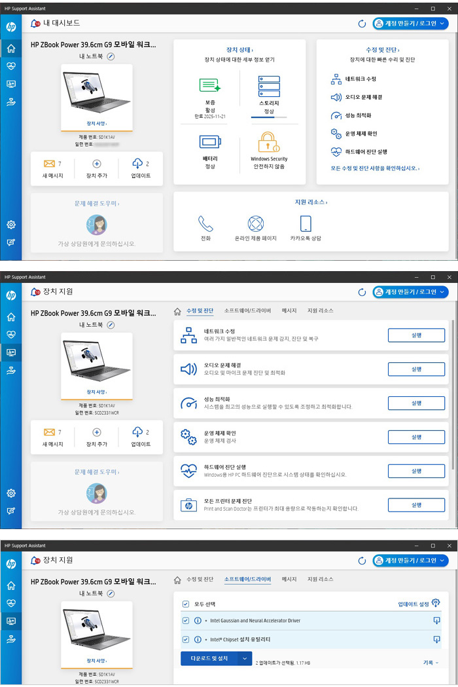Open 장치 상태 heading link on dashboard

(239, 50)
